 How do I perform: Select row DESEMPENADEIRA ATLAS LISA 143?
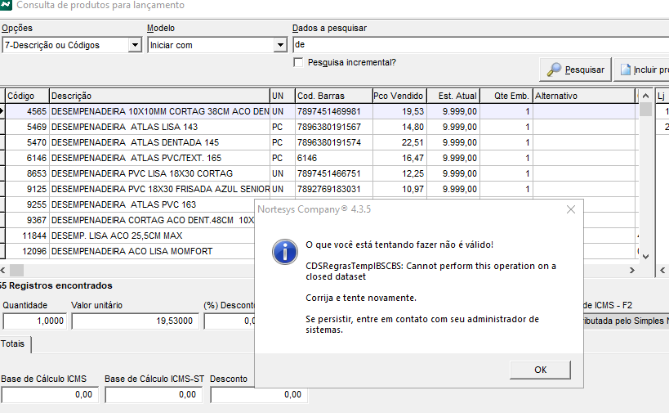pos(159,127)
